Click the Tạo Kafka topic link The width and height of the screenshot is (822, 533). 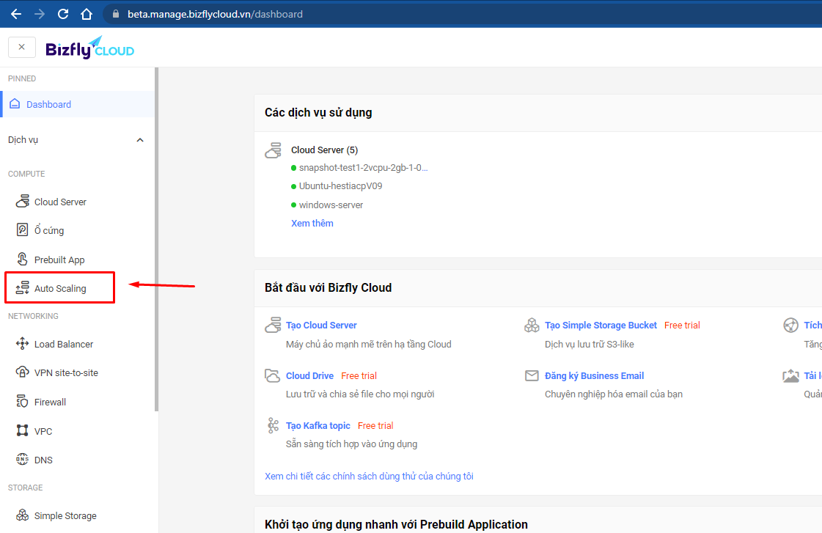tap(318, 425)
